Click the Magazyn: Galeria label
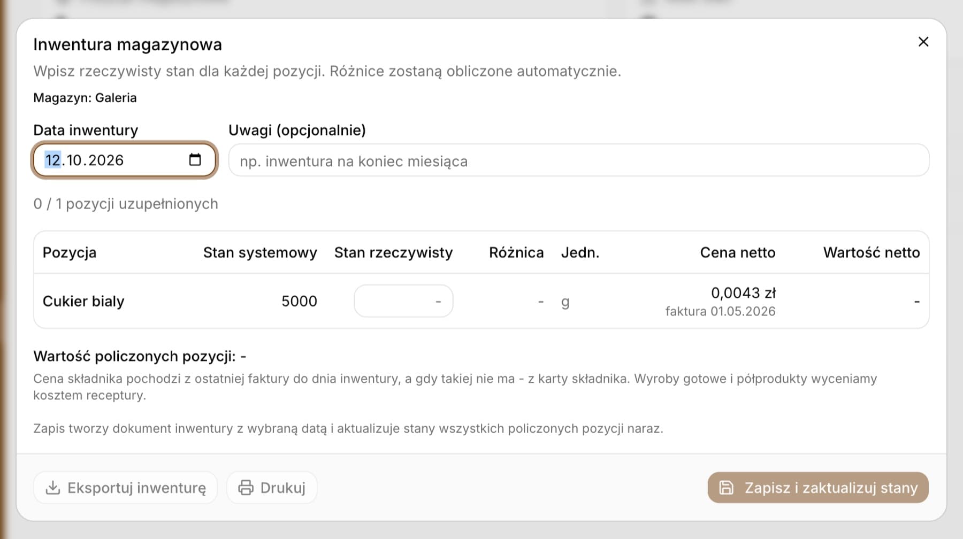The width and height of the screenshot is (963, 539). [x=85, y=98]
